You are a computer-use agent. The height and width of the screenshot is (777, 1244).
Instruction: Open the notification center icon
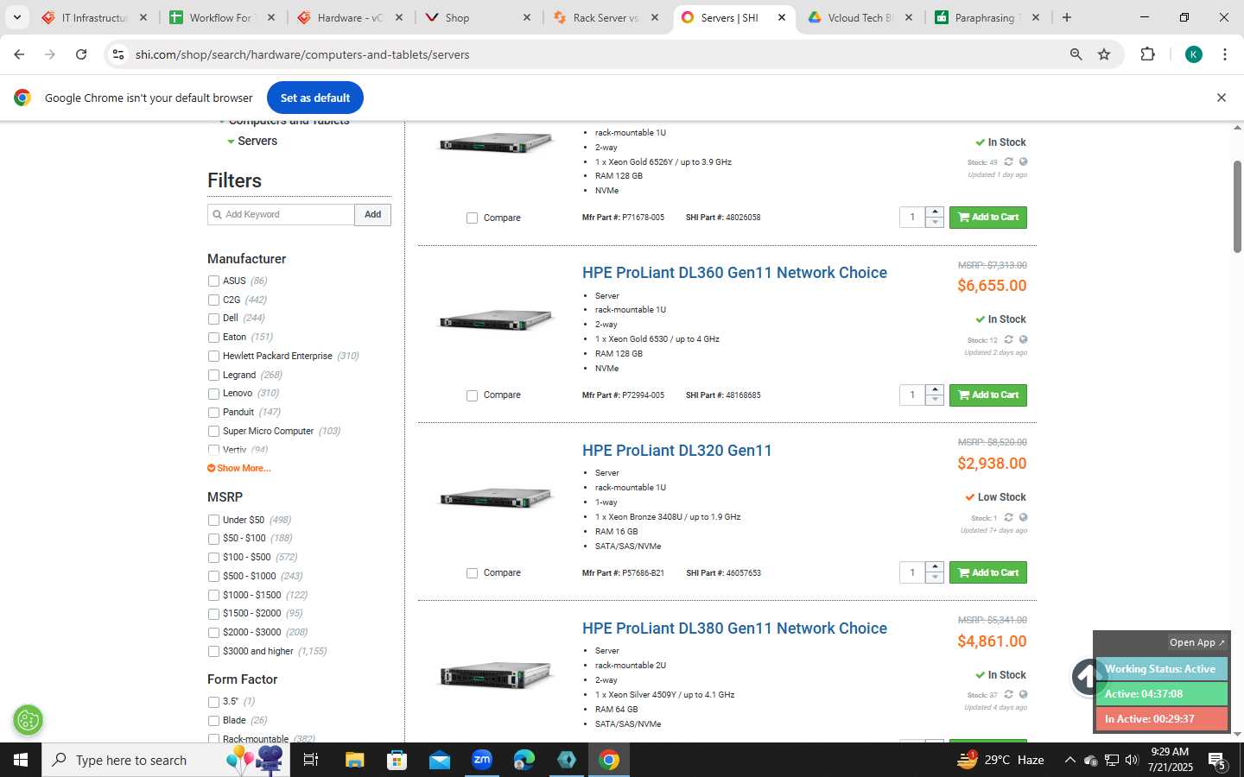click(x=1217, y=761)
